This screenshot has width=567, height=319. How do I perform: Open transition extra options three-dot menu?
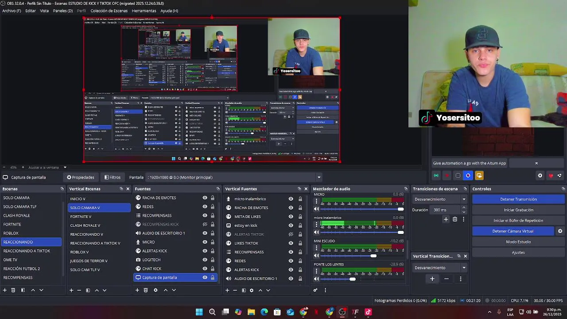click(464, 219)
